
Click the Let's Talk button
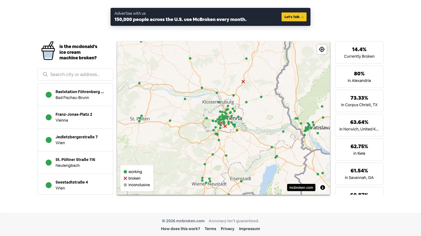(294, 17)
